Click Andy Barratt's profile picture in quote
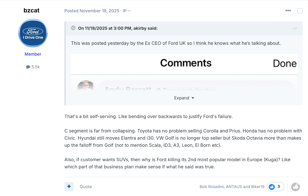The width and height of the screenshot is (308, 196). click(86, 86)
